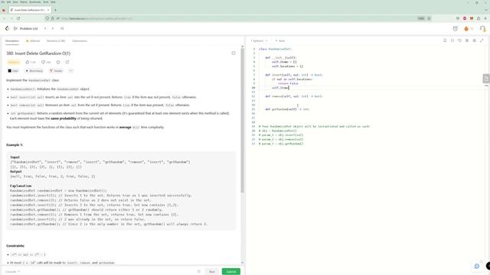Bookmark page with address bar star

point(429,18)
